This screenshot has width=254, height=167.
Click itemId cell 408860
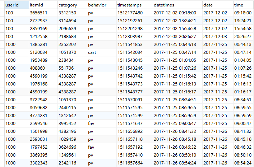43,68
